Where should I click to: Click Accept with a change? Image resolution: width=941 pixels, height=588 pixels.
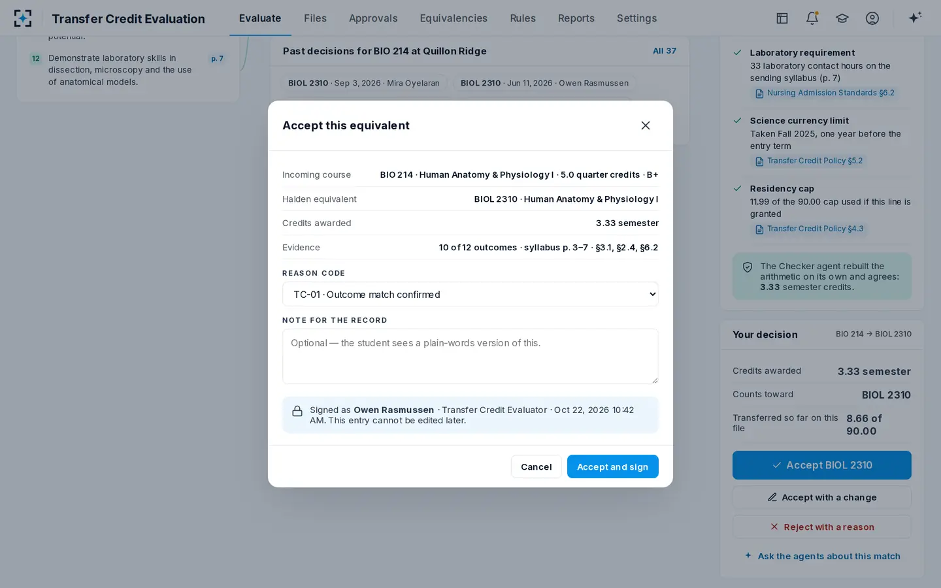[822, 497]
